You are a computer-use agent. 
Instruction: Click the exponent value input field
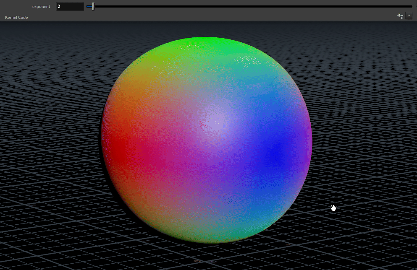[70, 7]
